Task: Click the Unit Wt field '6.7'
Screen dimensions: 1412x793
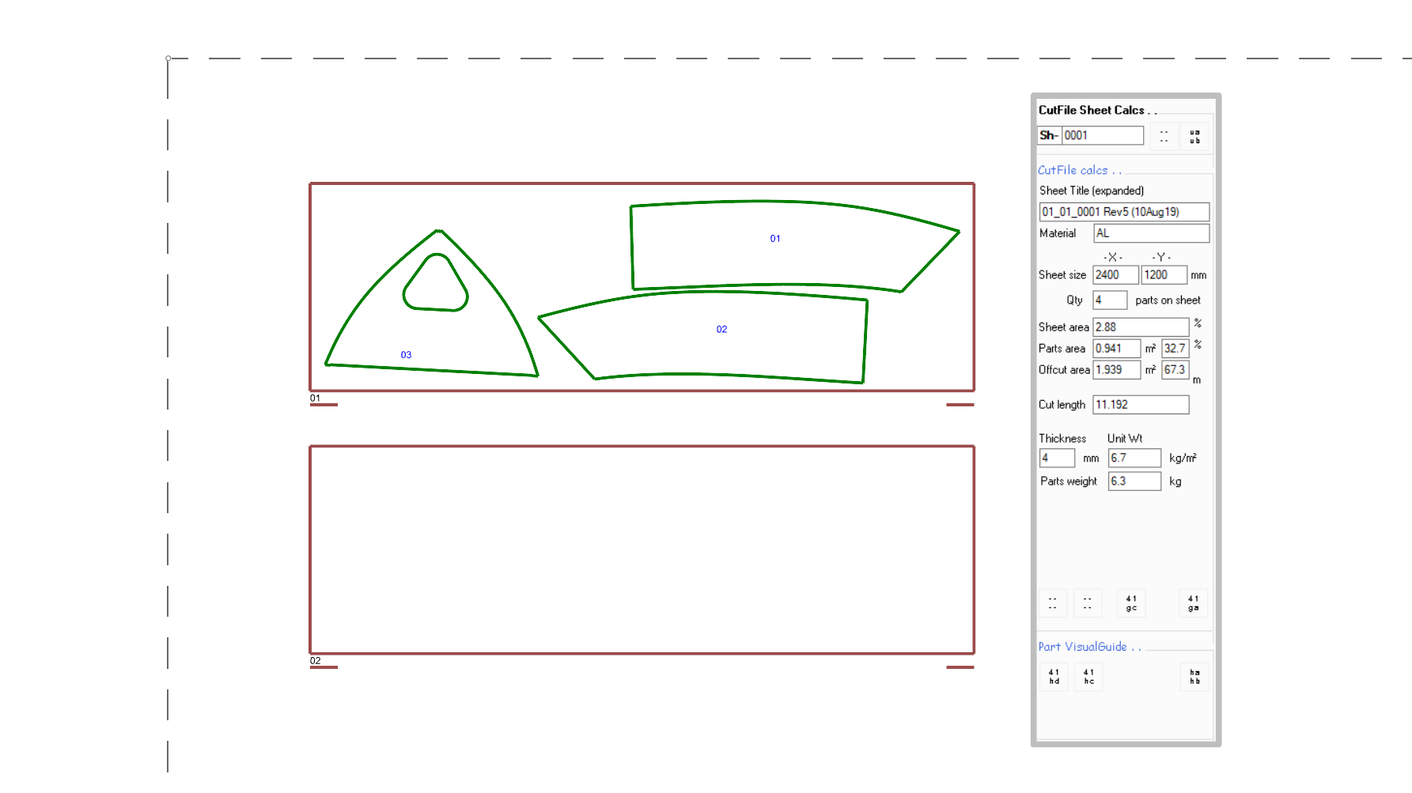Action: point(1134,458)
